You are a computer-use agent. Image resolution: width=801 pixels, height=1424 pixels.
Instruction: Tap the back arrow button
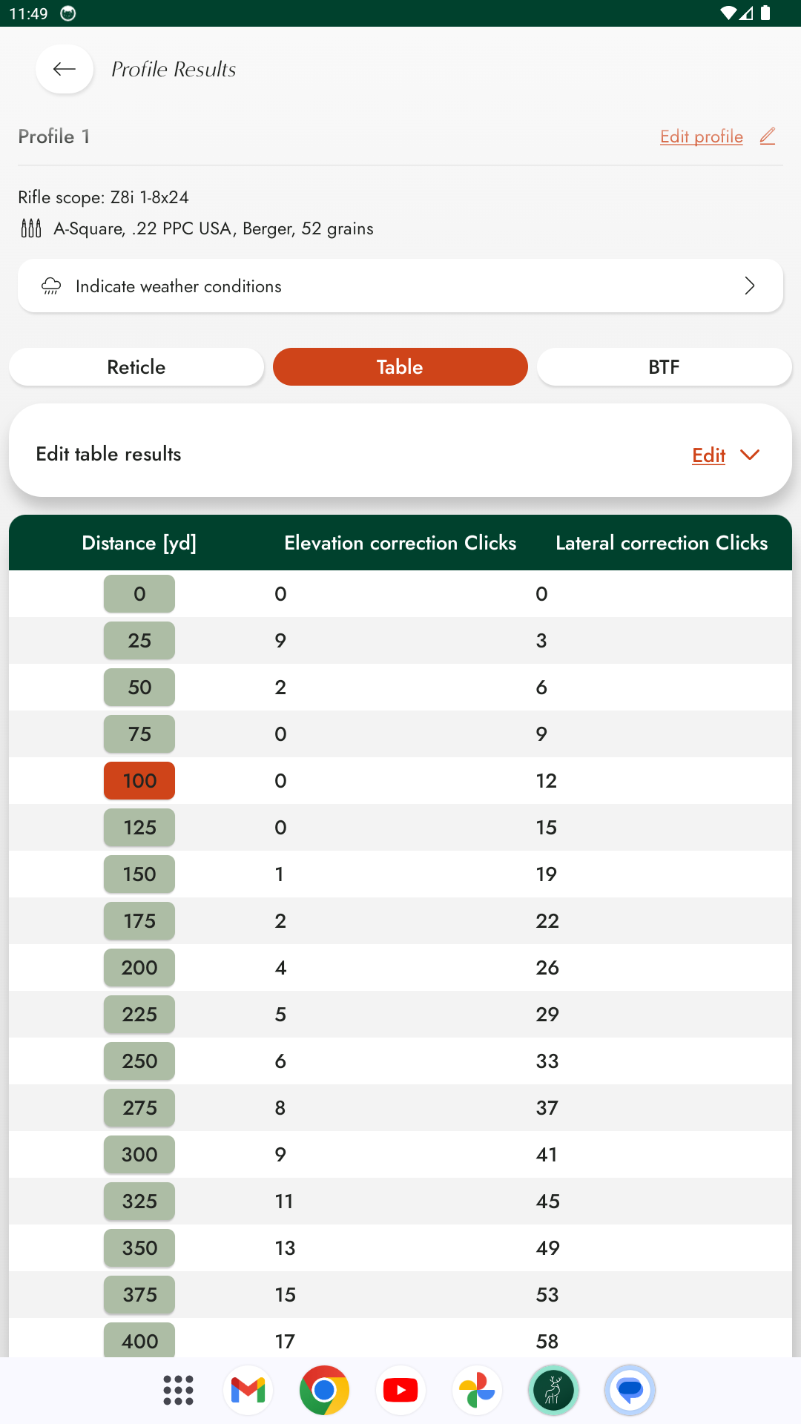click(65, 70)
